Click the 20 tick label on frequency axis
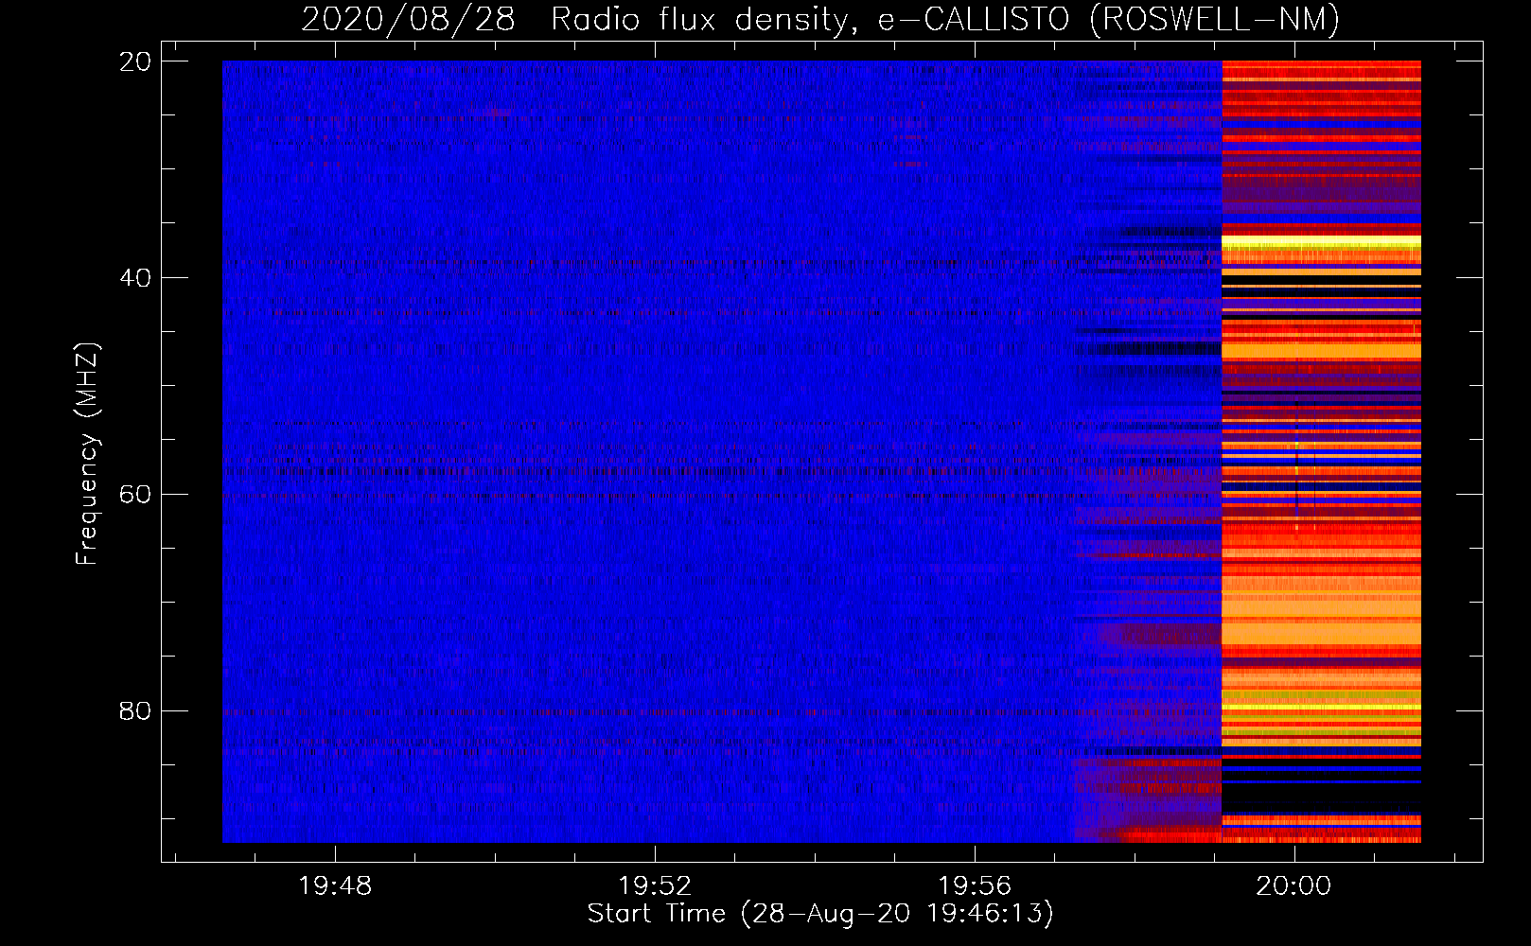Screen dimensions: 1531x946 click(135, 61)
